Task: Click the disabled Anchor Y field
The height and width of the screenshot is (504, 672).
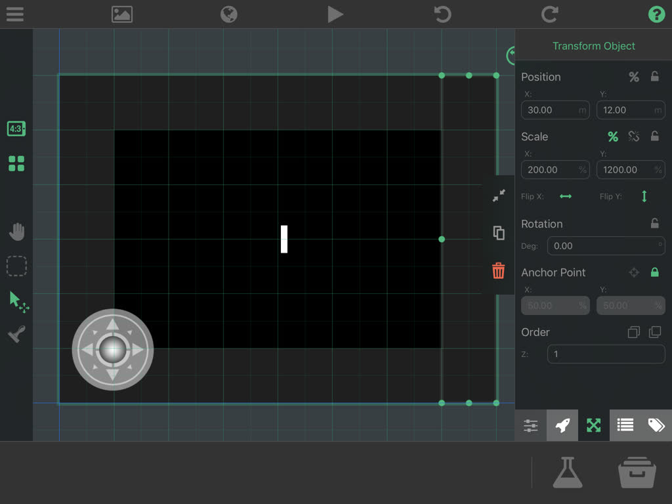Action: 631,306
